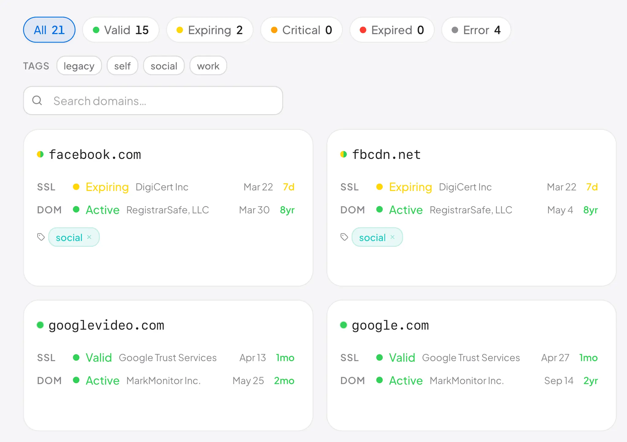Click the 7d remaining on fbcdn.net SSL
The image size is (627, 442).
(592, 187)
